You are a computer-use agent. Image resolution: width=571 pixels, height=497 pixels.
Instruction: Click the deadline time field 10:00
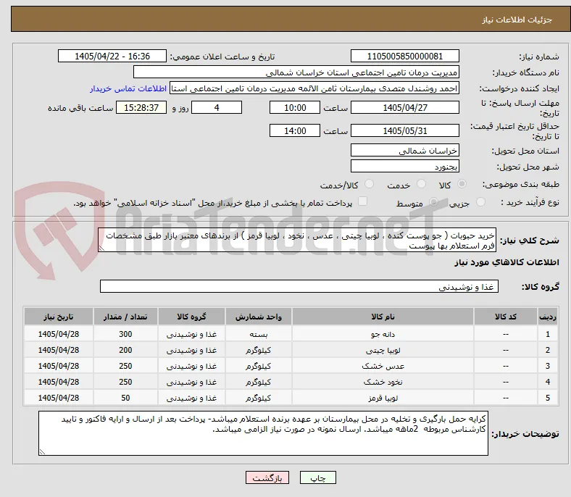click(295, 107)
